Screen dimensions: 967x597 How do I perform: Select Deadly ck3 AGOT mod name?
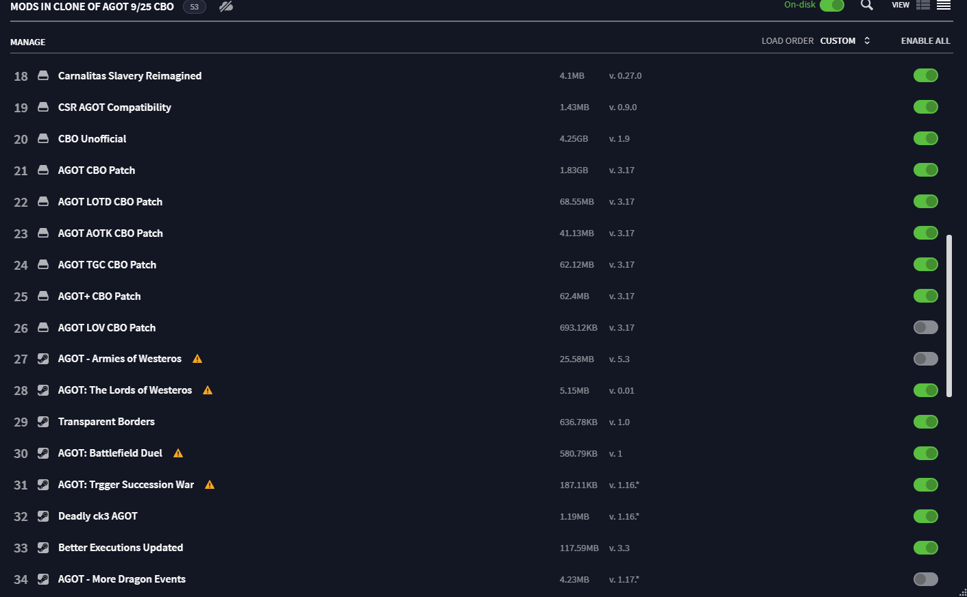tap(98, 516)
